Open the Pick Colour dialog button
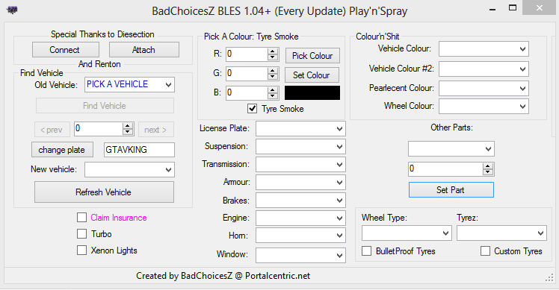The image size is (559, 290). 312,55
